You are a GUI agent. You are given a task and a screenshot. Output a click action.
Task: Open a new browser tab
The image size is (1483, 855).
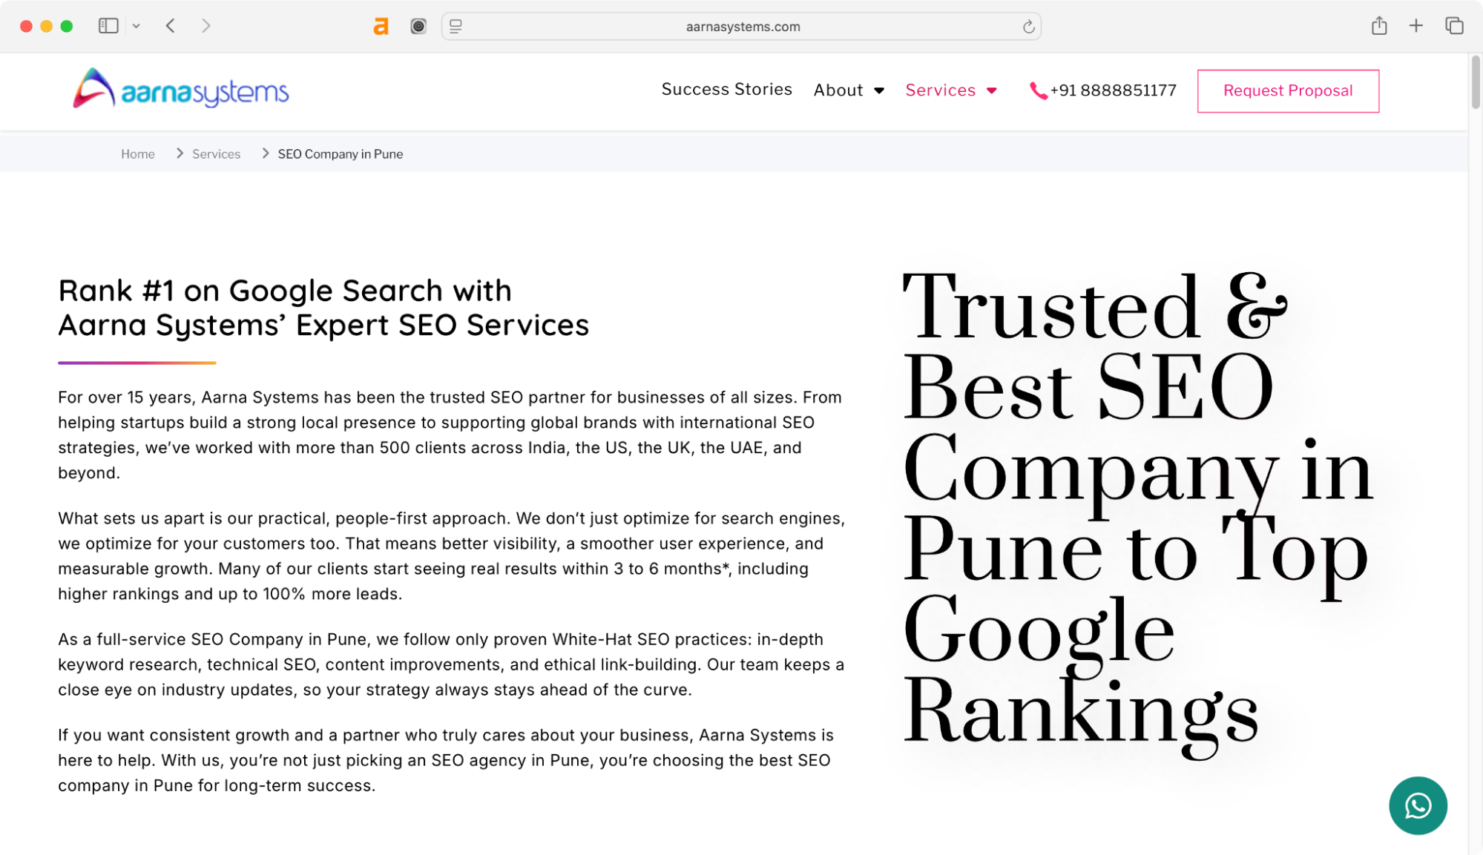tap(1416, 25)
